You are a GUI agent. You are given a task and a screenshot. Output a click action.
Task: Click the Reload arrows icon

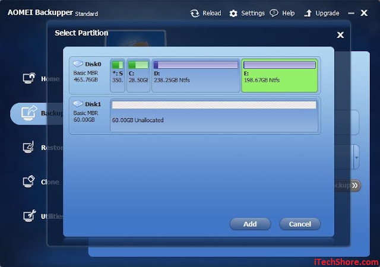pyautogui.click(x=195, y=13)
